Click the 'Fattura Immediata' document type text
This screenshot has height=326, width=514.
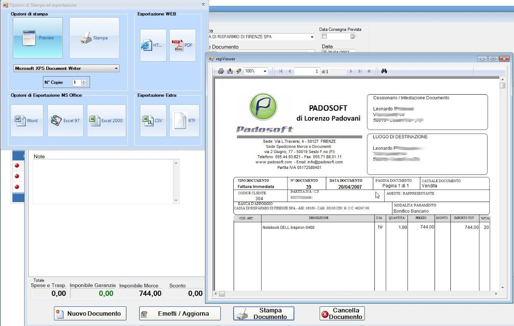coord(256,187)
